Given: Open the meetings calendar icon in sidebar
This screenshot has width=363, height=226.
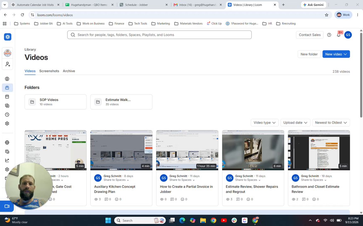Looking at the screenshot, I should 7,97.
